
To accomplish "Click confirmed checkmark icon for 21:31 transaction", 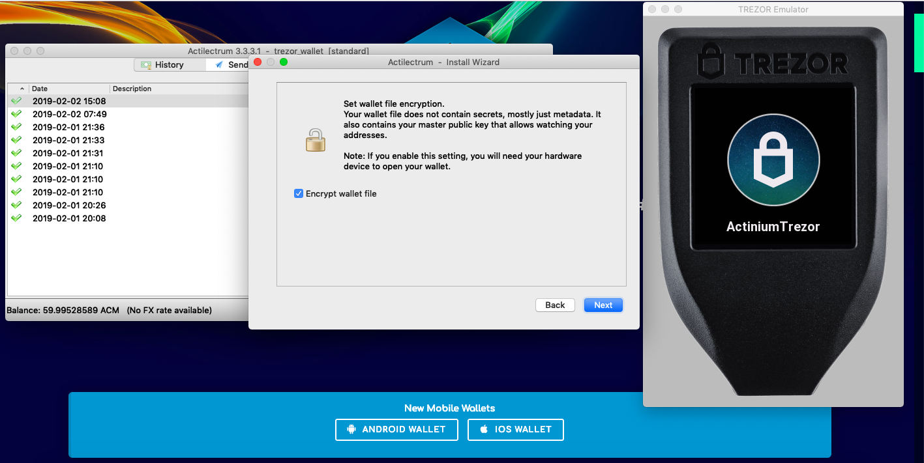I will point(16,153).
